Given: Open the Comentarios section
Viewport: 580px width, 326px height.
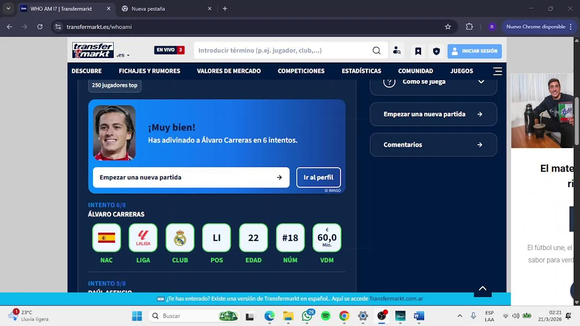Looking at the screenshot, I should pos(434,145).
